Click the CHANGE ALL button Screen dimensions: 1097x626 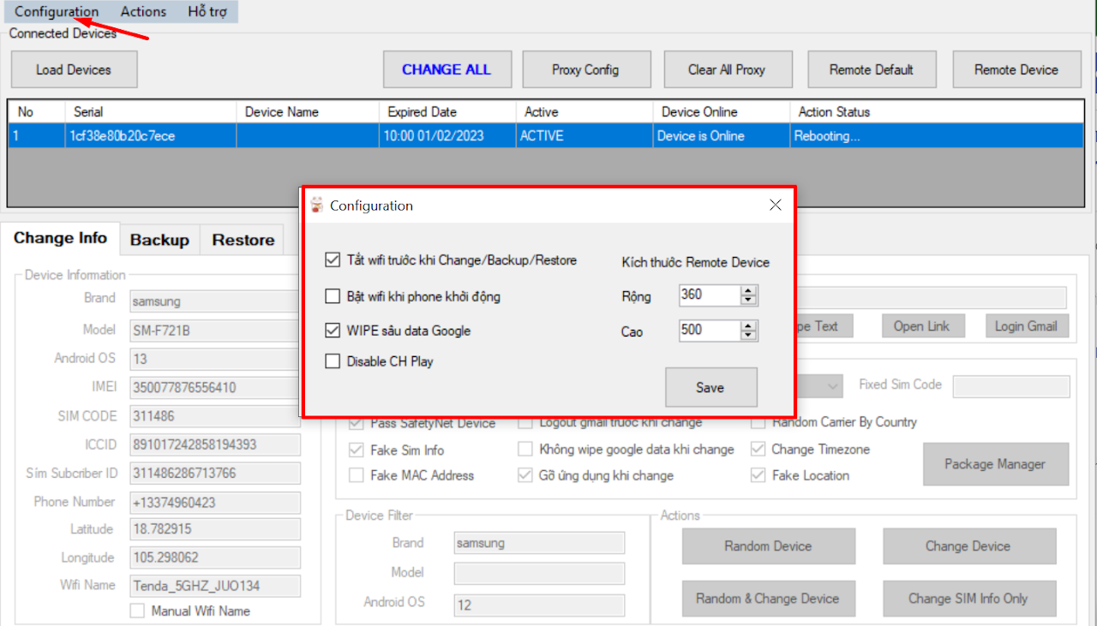click(447, 69)
